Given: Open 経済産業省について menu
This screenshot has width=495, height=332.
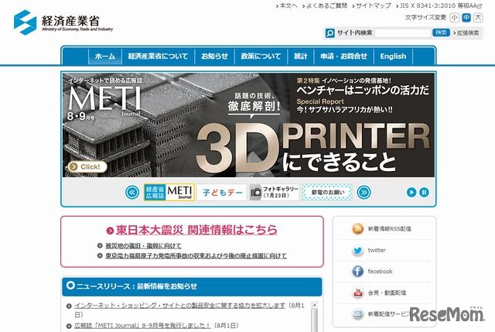Looking at the screenshot, I should click(x=158, y=56).
